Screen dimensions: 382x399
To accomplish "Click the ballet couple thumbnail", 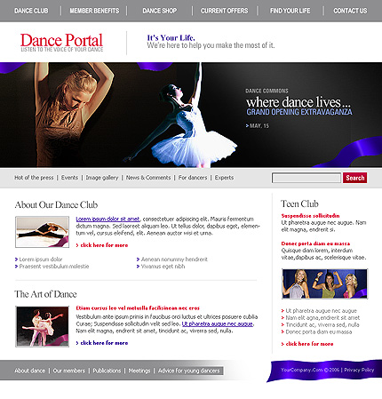I will point(43,326).
